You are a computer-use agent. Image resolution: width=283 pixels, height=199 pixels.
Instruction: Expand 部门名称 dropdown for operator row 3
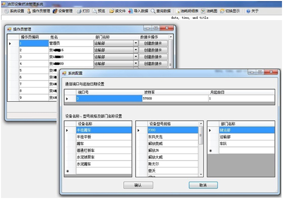tap(136, 57)
